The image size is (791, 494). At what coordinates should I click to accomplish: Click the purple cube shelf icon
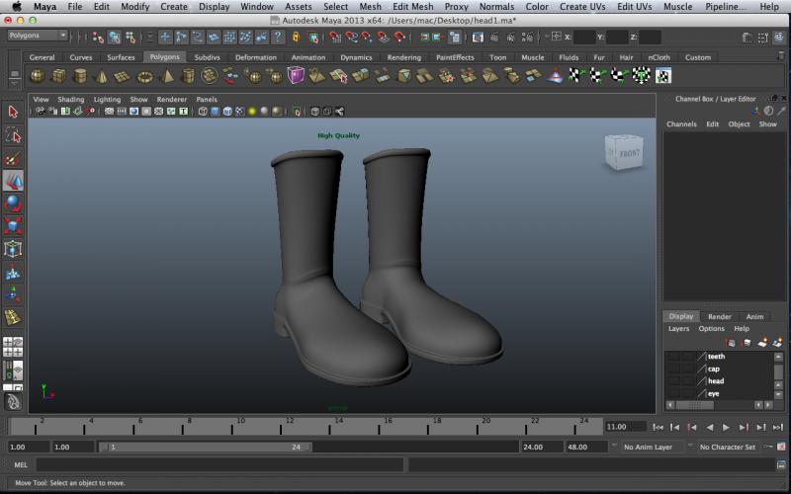(x=297, y=76)
